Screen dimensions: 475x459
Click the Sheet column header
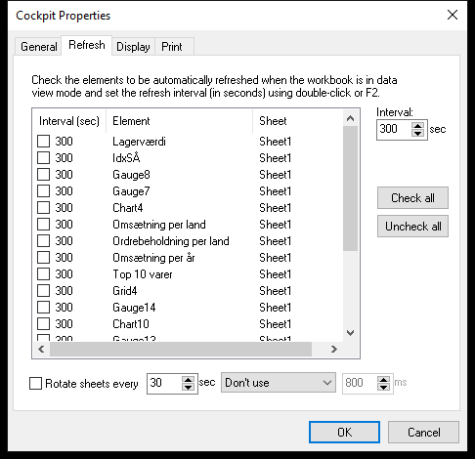pos(298,121)
